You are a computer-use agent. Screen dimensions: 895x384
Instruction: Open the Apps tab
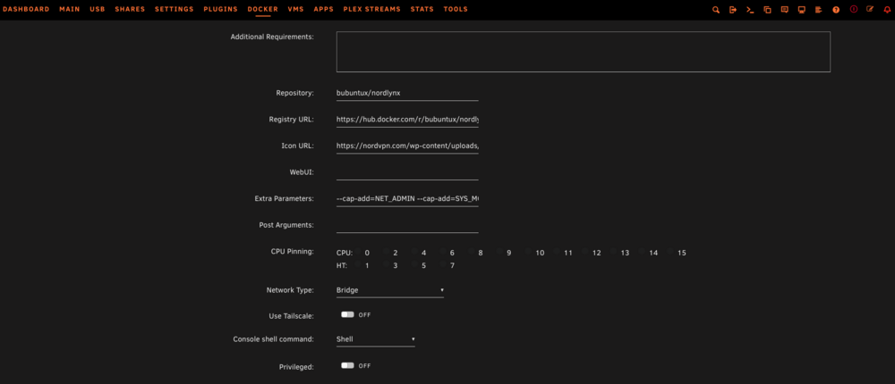point(324,9)
